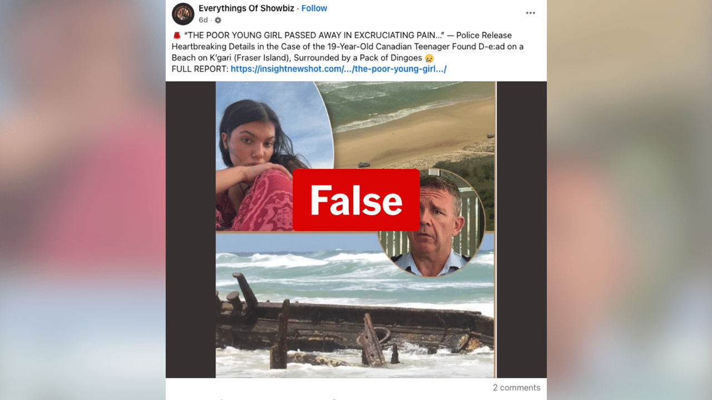Viewport: 712px width, 400px height.
Task: Click the red False label overlay
Action: (x=356, y=200)
